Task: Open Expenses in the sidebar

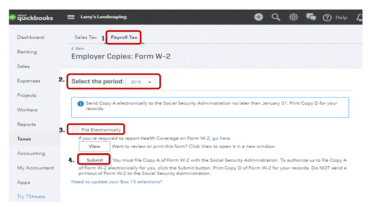Action: [x=29, y=81]
